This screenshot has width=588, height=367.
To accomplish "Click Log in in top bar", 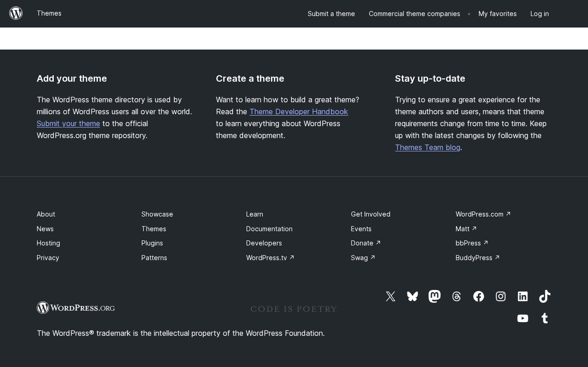I will [539, 14].
